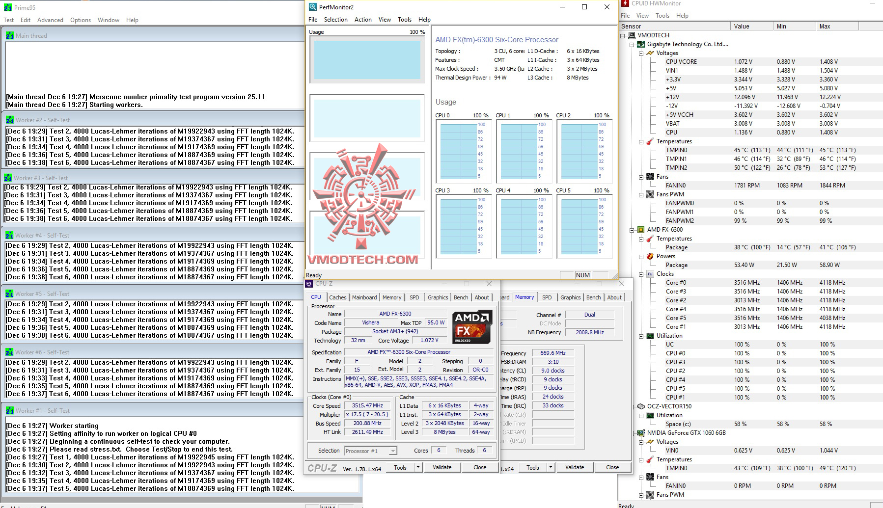
Task: Click the CPU-Z title bar icon
Action: click(309, 284)
